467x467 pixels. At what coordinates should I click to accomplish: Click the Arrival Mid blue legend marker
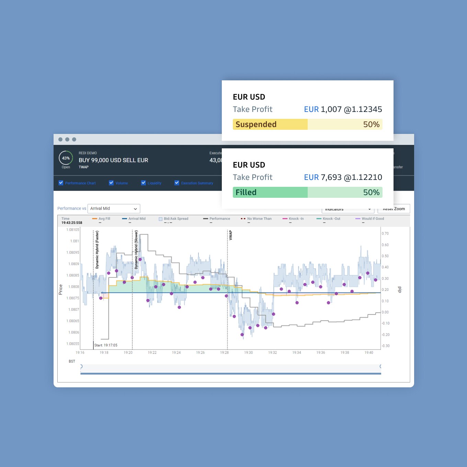point(124,219)
